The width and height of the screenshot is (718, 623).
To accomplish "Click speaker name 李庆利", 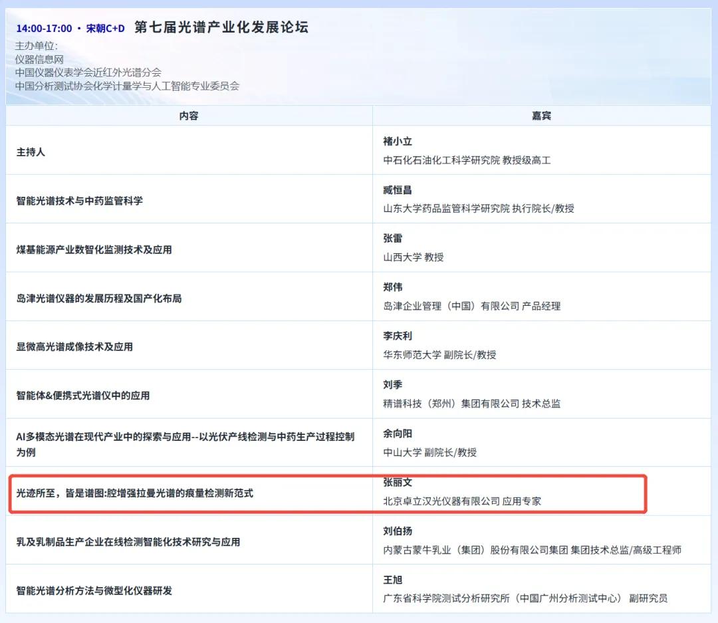I will click(x=398, y=336).
